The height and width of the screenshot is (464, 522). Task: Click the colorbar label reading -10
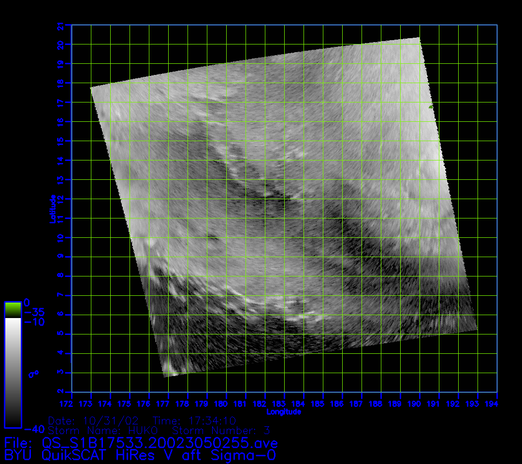coord(34,322)
